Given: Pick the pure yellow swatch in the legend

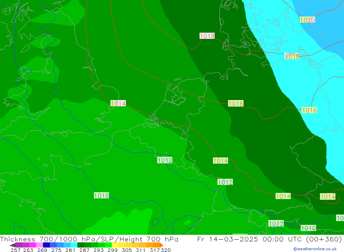Looking at the screenshot, I should pos(115,245).
